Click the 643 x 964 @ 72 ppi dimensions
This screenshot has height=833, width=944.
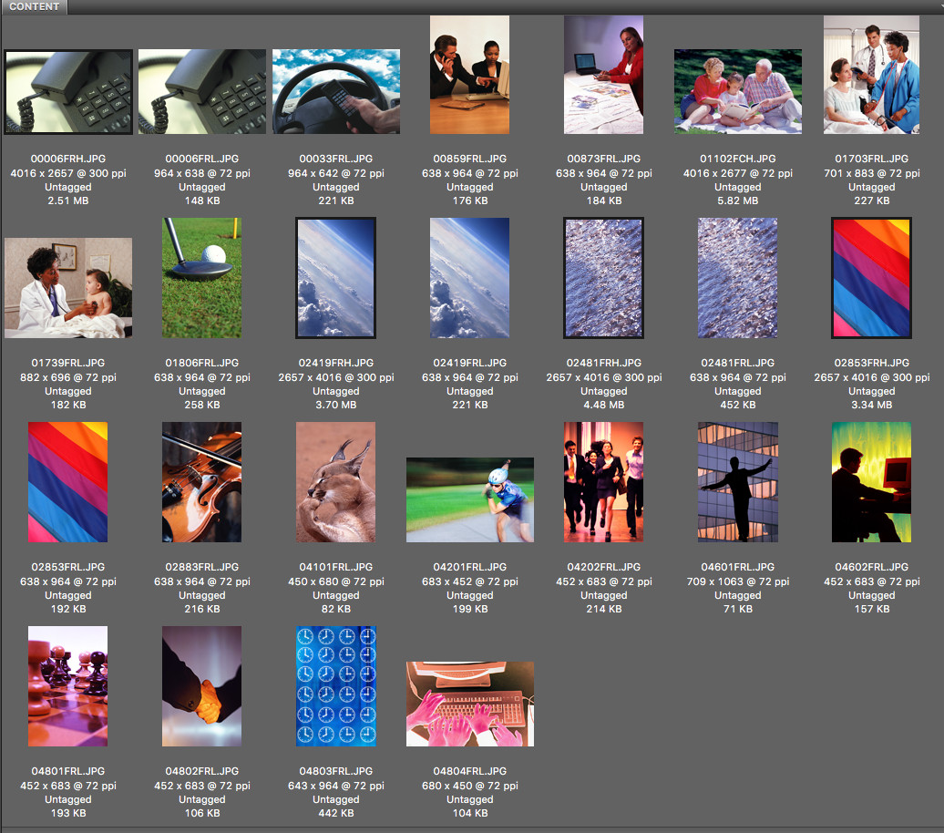336,786
